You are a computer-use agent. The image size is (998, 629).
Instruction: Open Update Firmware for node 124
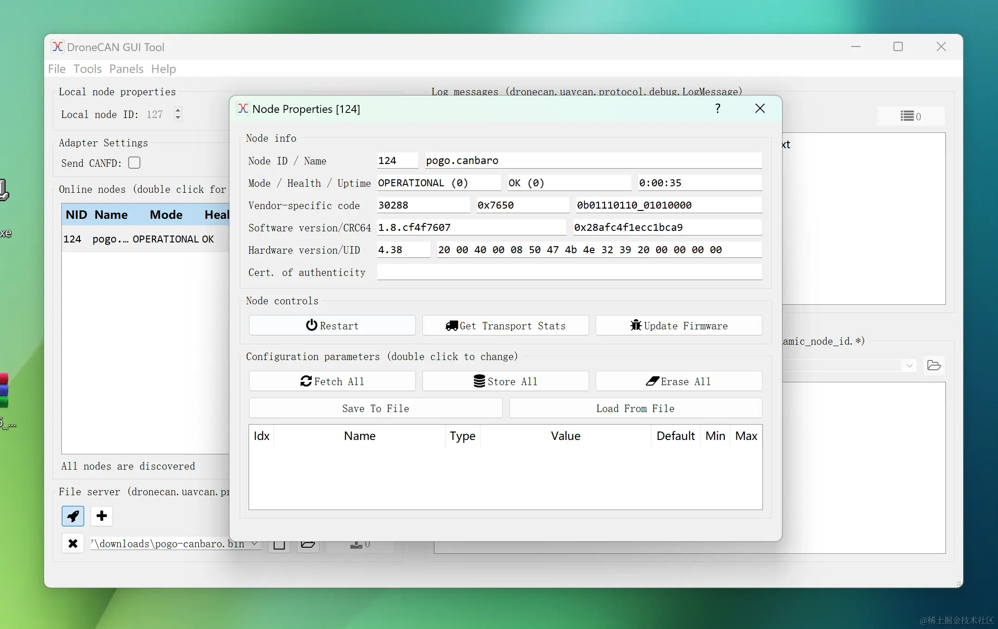[x=679, y=326]
